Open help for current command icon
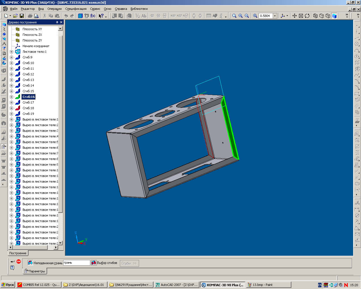This screenshot has width=361, height=289. click(x=12, y=268)
